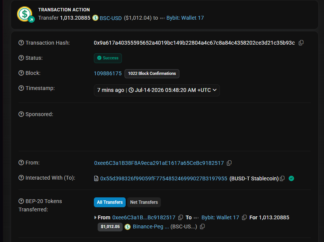The width and height of the screenshot is (324, 242).
Task: Copy short From address in token transfer row
Action: click(181, 217)
